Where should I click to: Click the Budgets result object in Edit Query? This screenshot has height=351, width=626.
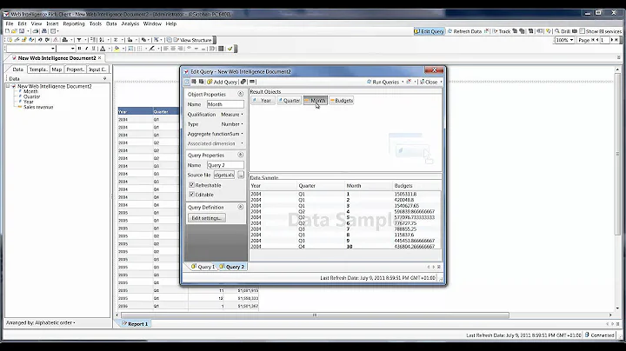point(342,101)
